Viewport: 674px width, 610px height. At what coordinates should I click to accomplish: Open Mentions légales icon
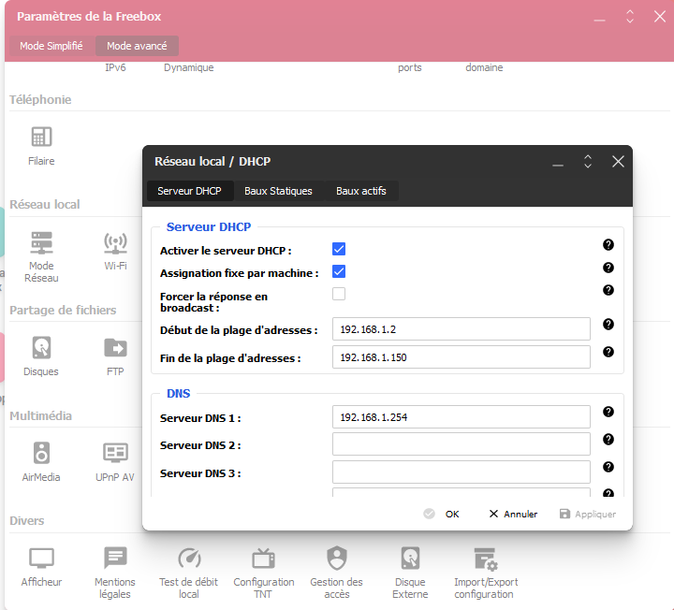(x=115, y=558)
